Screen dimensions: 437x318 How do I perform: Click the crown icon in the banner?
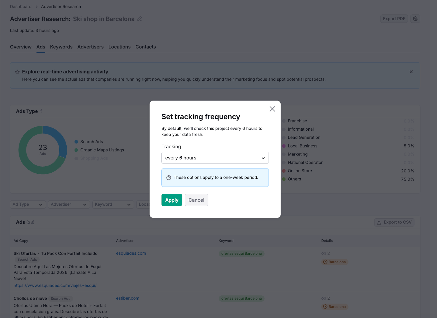coord(17,72)
